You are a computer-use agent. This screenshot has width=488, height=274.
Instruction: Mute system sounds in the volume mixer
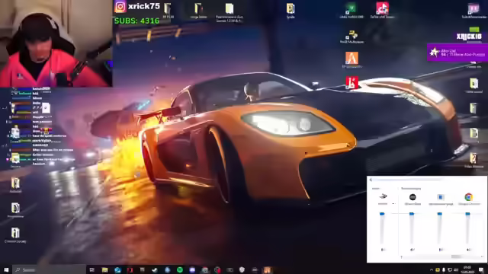(441, 250)
